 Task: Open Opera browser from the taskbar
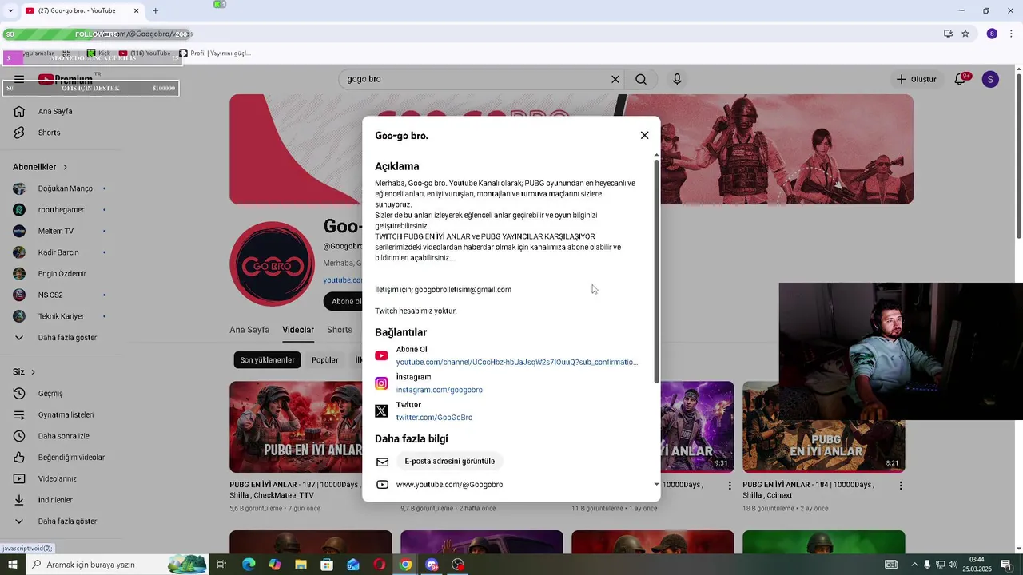point(379,565)
